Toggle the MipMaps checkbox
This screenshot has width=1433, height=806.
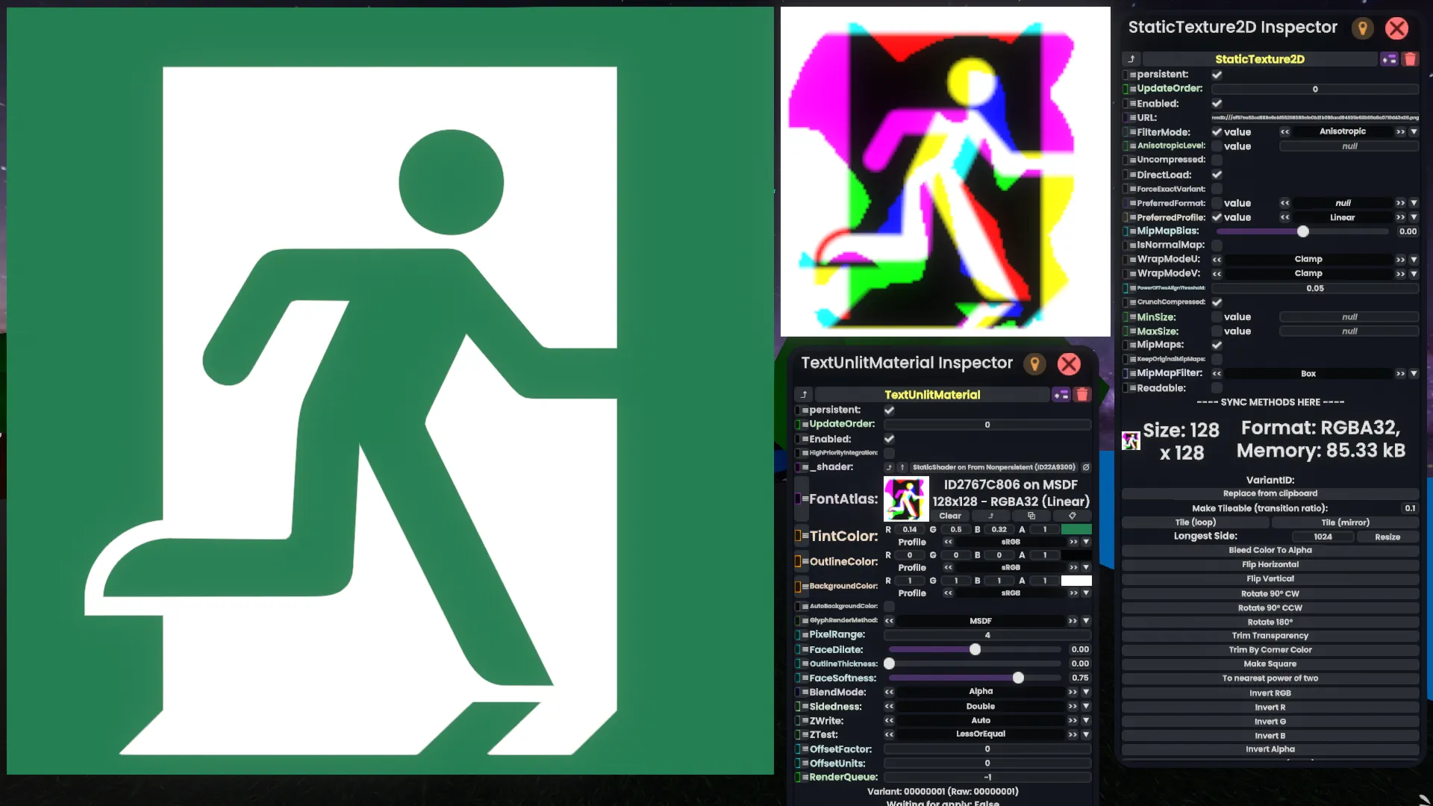(x=1217, y=346)
